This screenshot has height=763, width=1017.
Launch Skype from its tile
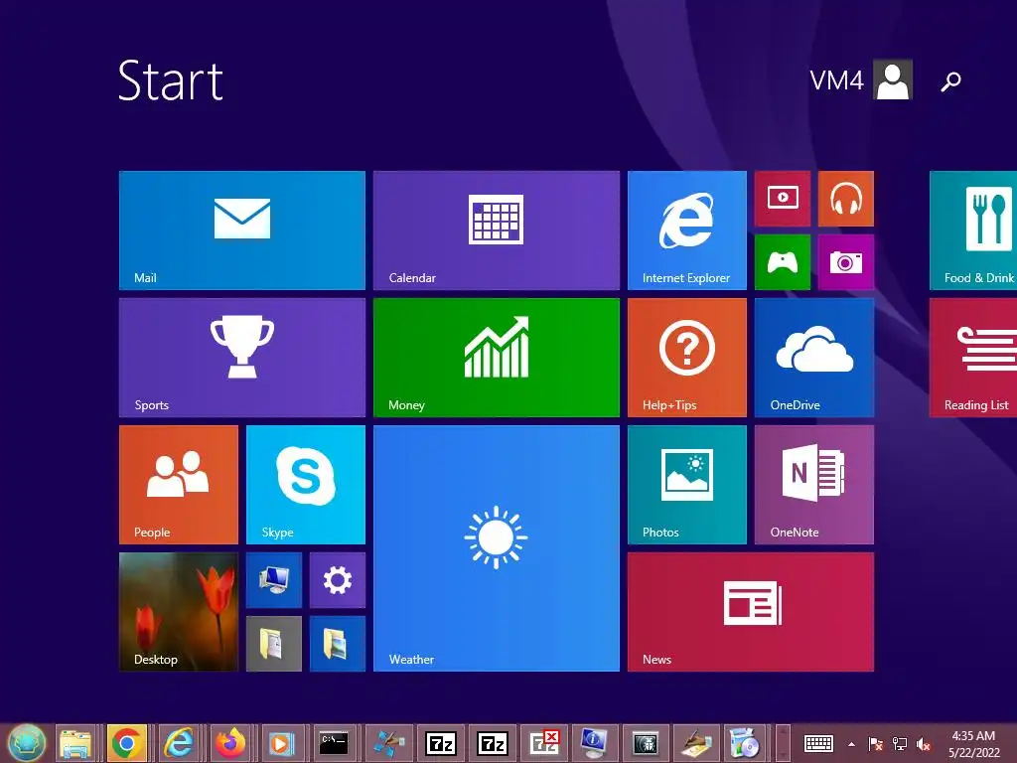306,485
